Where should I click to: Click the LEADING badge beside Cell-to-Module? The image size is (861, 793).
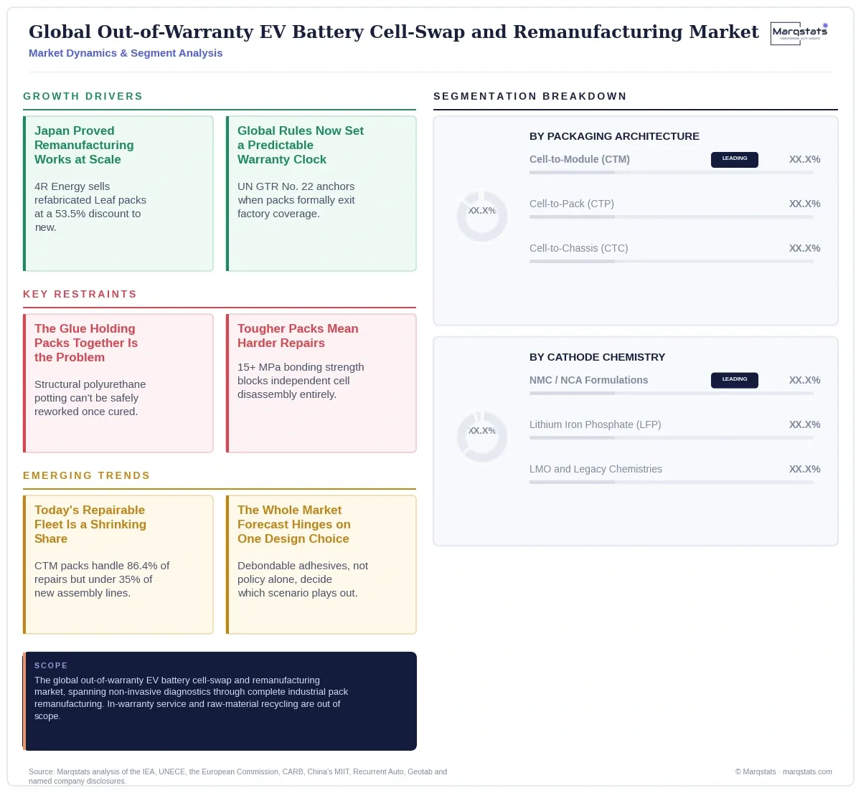pyautogui.click(x=735, y=159)
